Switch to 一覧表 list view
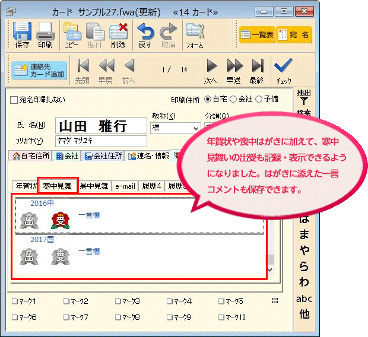Screen dimensions: 368x337 click(257, 36)
